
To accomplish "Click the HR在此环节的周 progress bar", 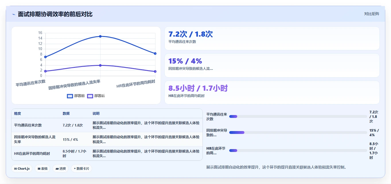I will (298, 151).
